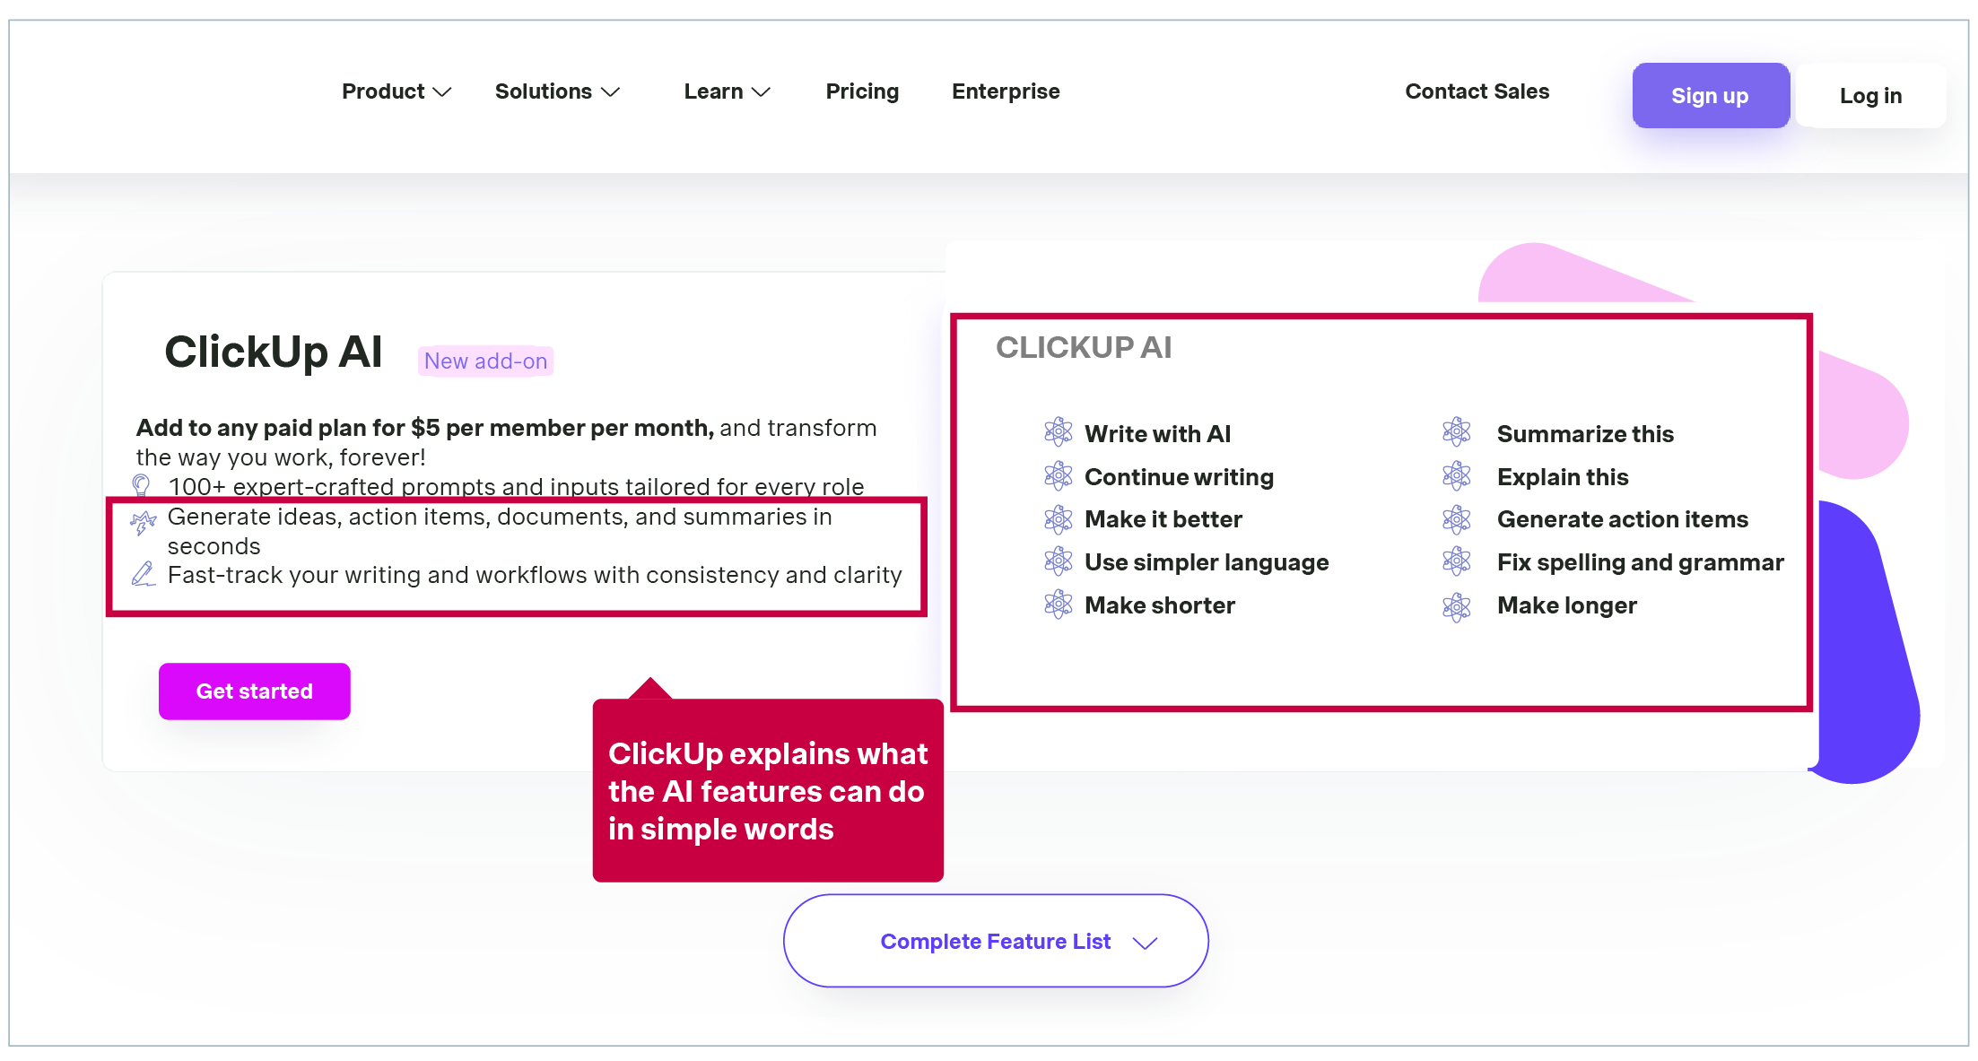Click the atom icon beside Use simpler language
Screen dimensions: 1978x1061
pos(1058,561)
